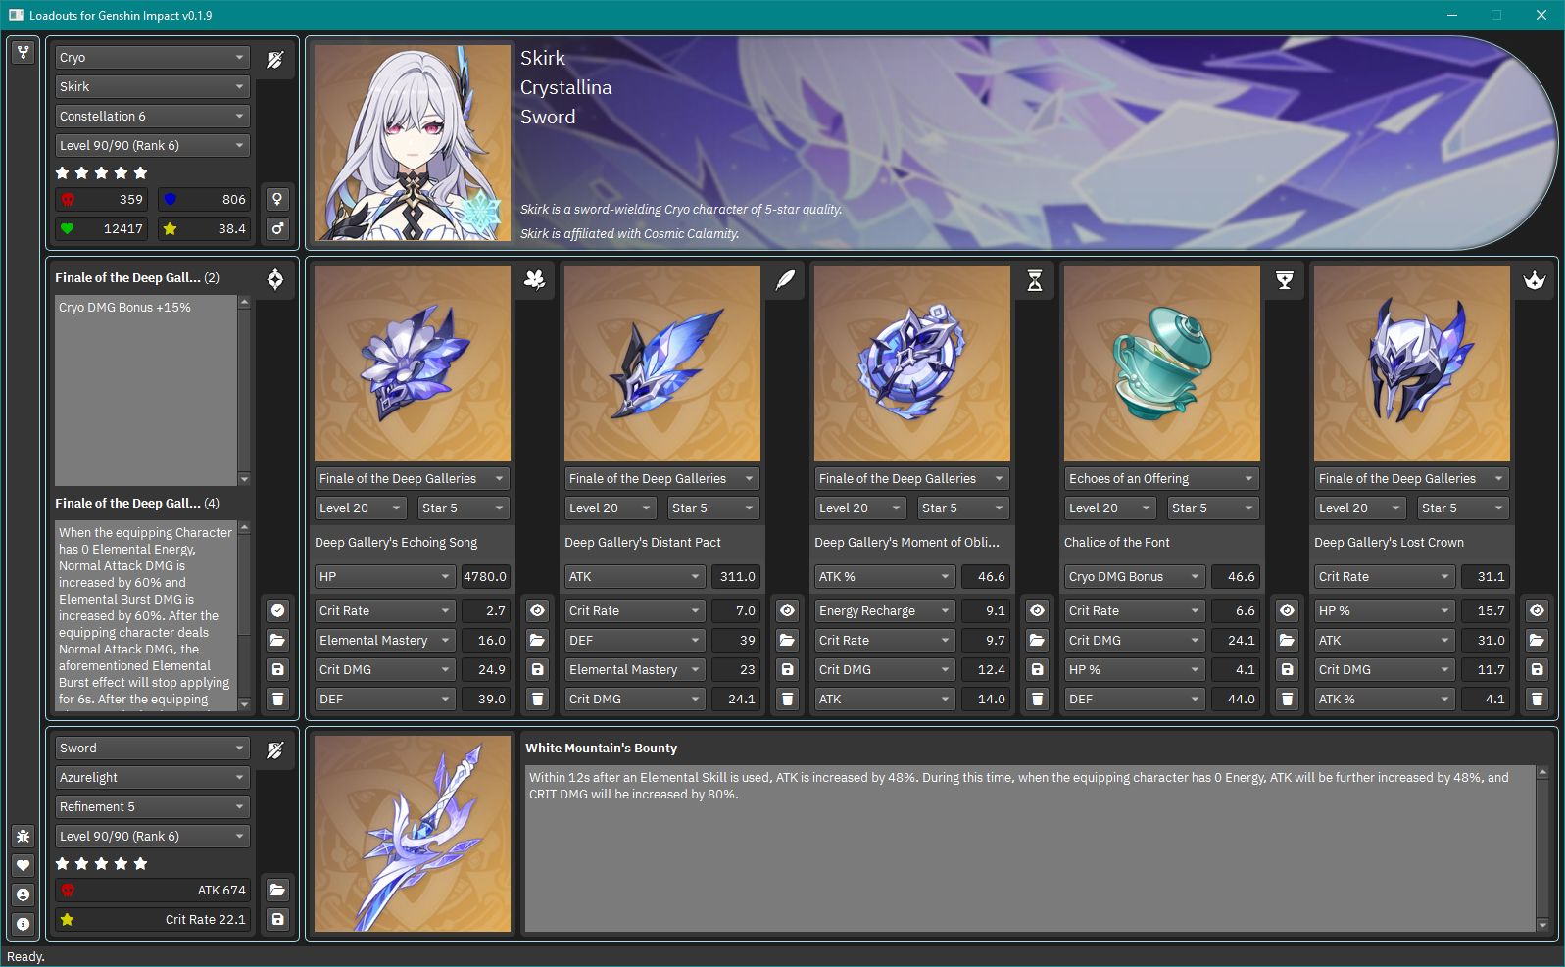This screenshot has width=1565, height=967.
Task: Click the Cryo DMG Bonus +15% set bonus text
Action: 125,308
